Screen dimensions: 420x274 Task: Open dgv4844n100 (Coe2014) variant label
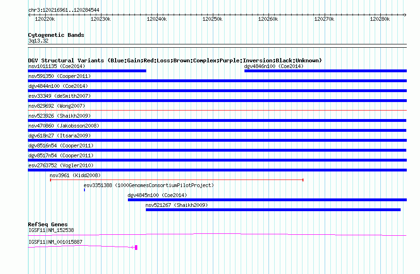[x=58, y=86]
